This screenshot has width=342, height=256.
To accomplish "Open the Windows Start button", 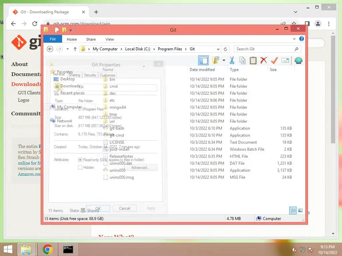I will 8,249.
